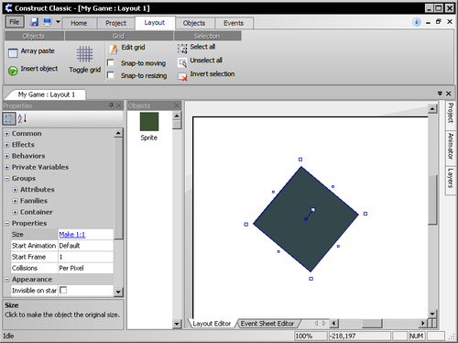Click the Properties panel scroll down arrow
The height and width of the screenshot is (343, 458).
(118, 292)
